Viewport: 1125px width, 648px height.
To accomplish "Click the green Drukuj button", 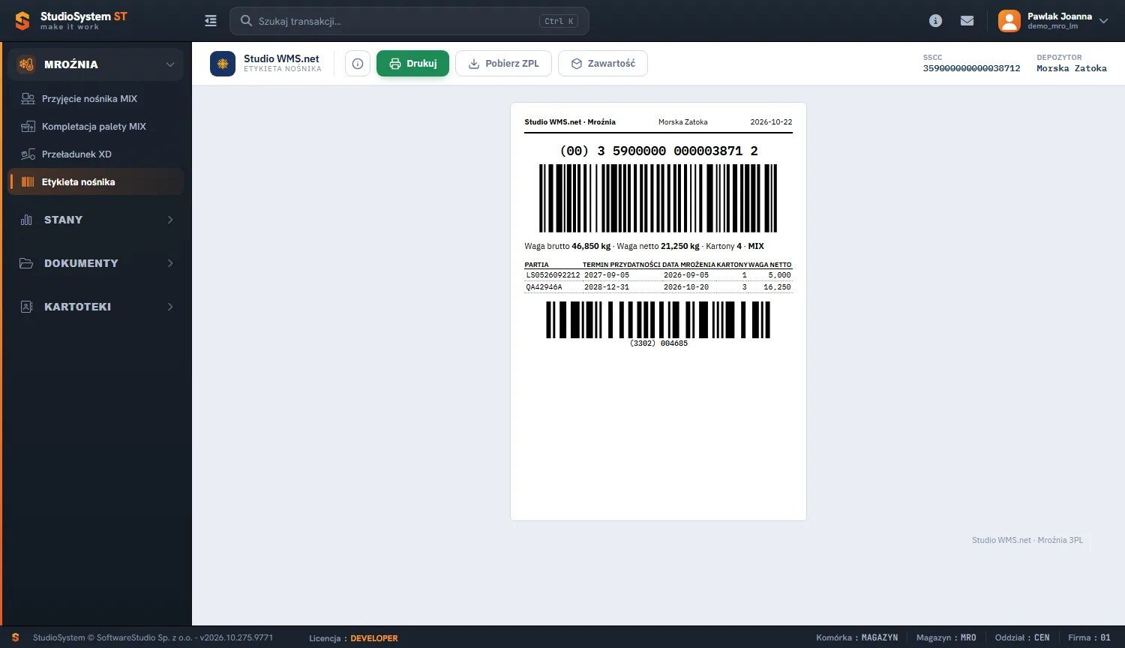I will pyautogui.click(x=412, y=64).
